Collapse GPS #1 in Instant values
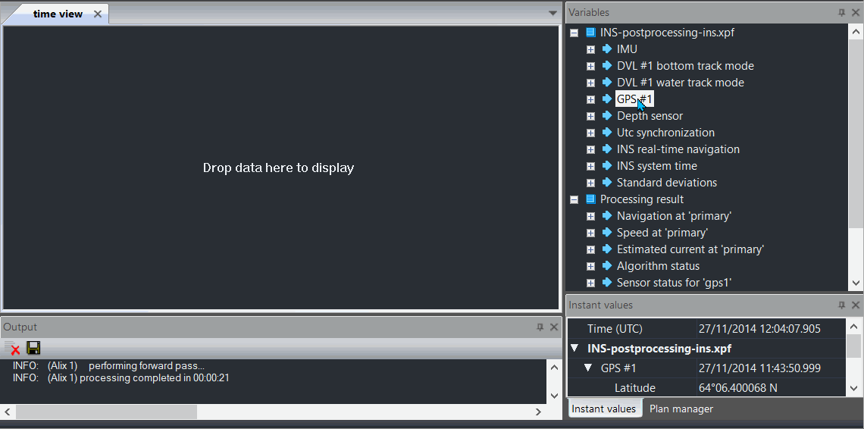 [x=588, y=368]
